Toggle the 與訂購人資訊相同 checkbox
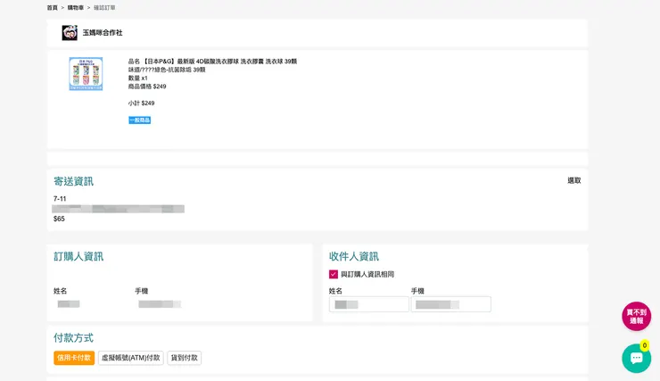660x381 pixels. click(x=334, y=274)
